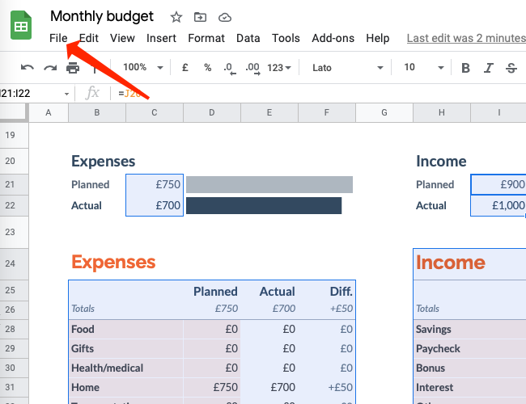Click the Undo arrow
This screenshot has width=526, height=404.
pyautogui.click(x=28, y=68)
